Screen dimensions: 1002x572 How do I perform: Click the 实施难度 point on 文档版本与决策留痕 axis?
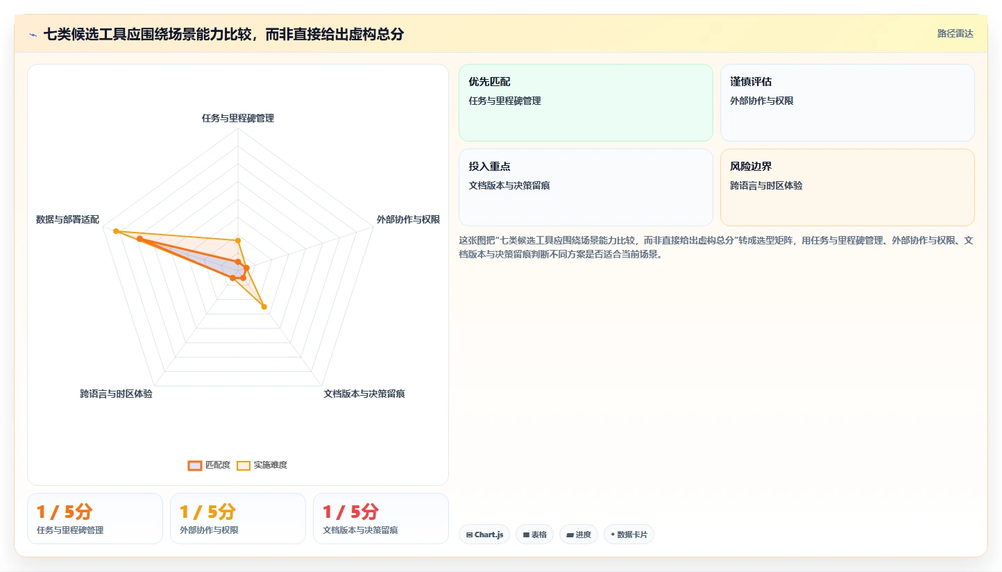(264, 307)
